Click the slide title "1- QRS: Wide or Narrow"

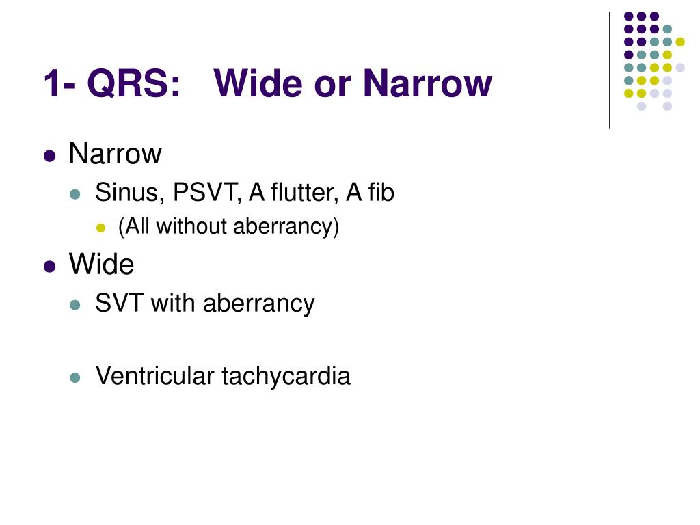[268, 83]
